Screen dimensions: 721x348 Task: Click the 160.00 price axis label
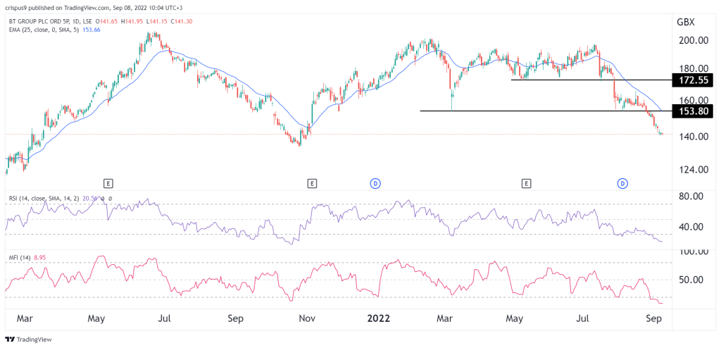point(693,100)
